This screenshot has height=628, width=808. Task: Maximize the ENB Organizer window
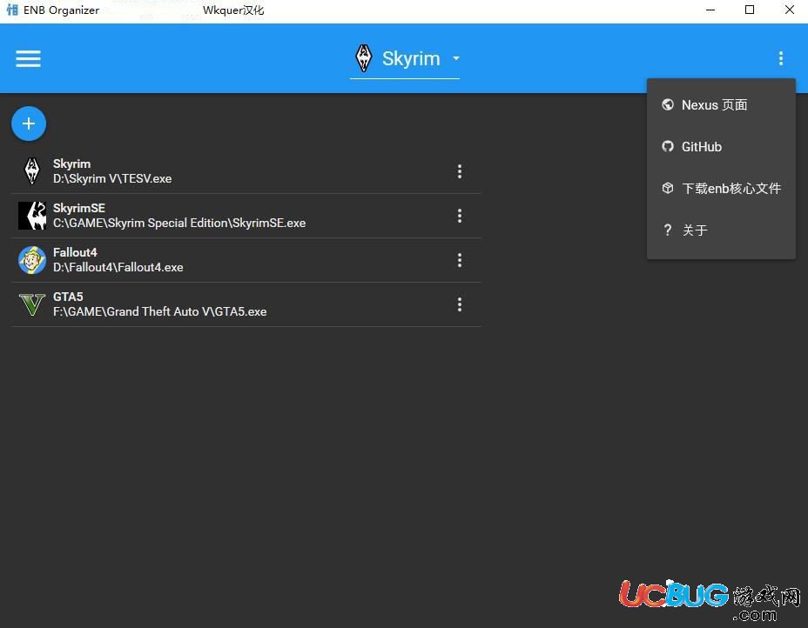[750, 10]
